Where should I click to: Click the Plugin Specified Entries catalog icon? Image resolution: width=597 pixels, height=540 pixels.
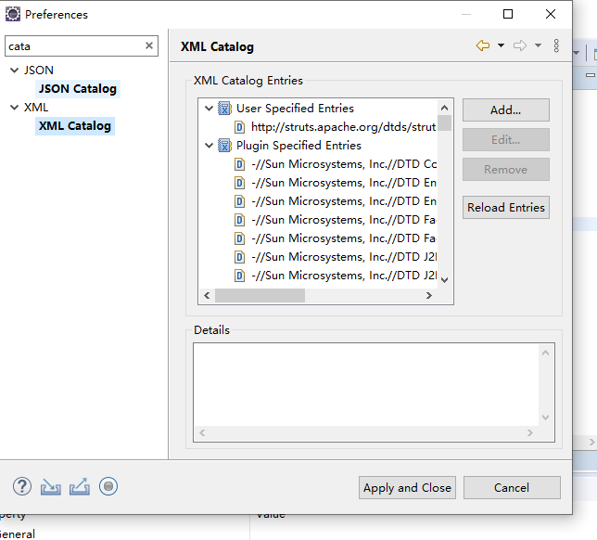coord(224,145)
